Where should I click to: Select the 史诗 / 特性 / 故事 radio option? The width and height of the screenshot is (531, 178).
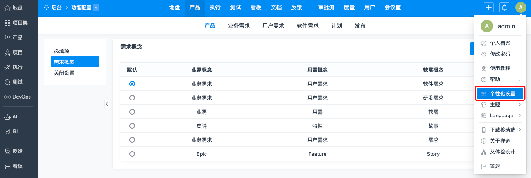click(x=132, y=126)
